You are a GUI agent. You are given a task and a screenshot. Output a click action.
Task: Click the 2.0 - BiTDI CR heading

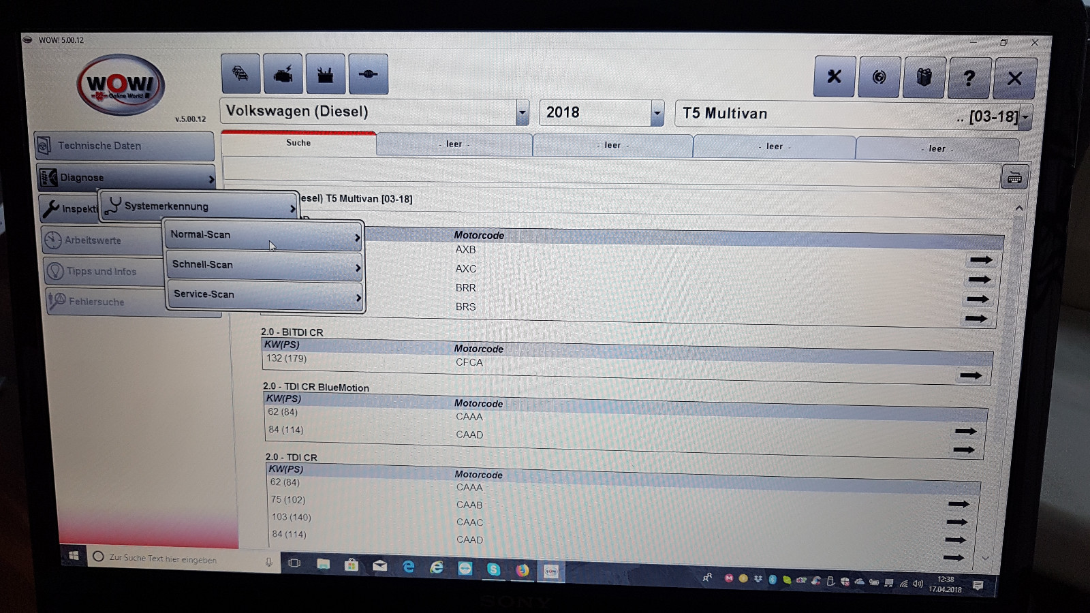292,332
